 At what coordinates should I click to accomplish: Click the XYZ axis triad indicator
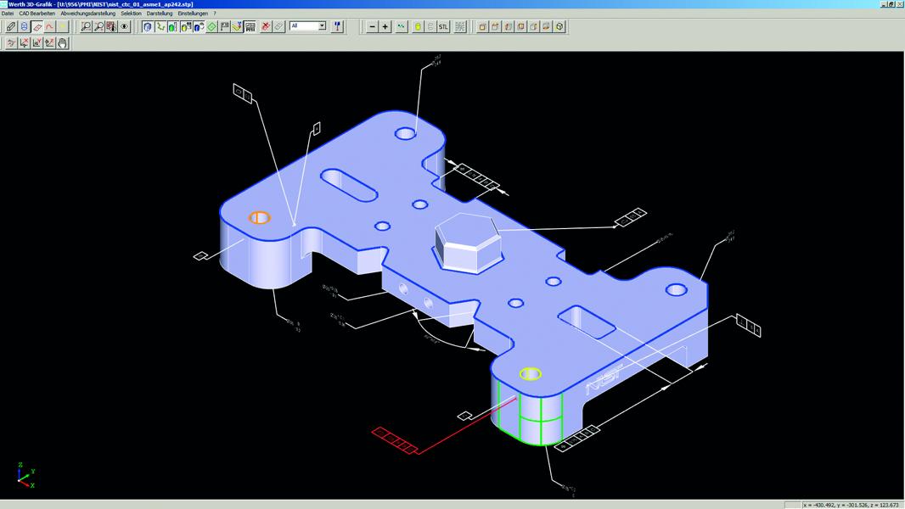click(x=25, y=475)
